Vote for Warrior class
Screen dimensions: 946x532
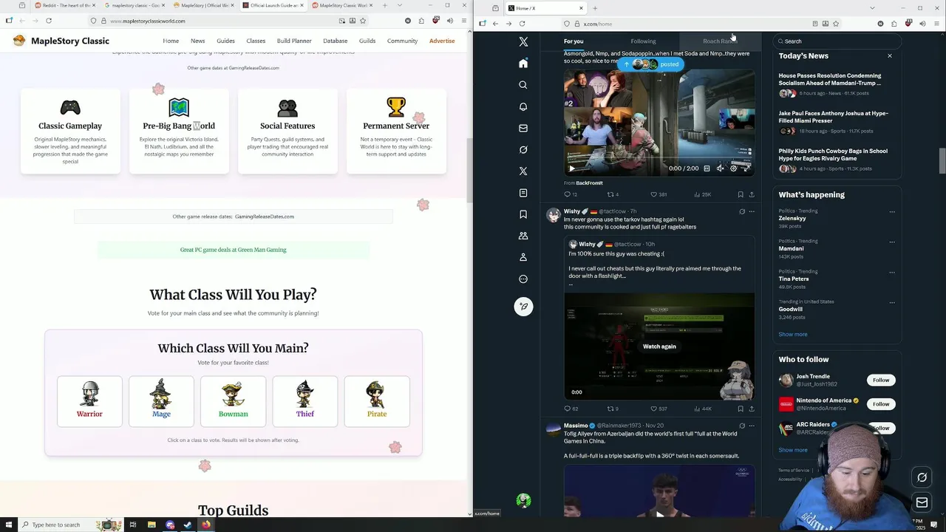tap(89, 401)
